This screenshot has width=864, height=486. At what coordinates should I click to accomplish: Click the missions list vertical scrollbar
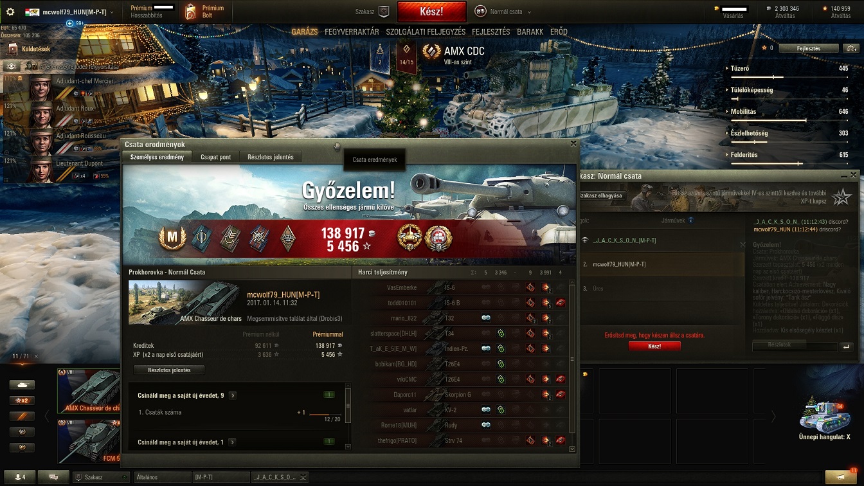pyautogui.click(x=348, y=418)
